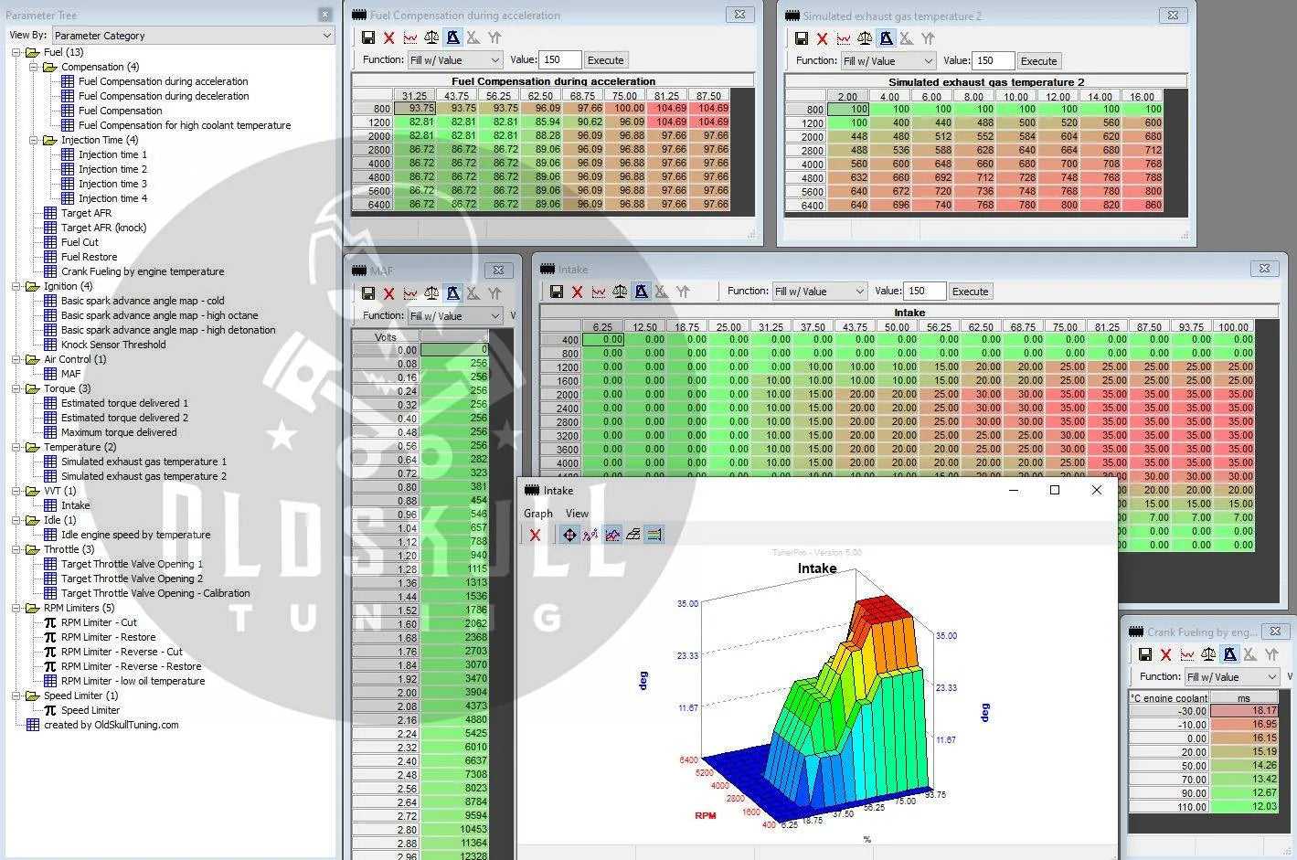Open View menu in Intake graph window
Viewport: 1297px width, 860px height.
click(x=577, y=514)
